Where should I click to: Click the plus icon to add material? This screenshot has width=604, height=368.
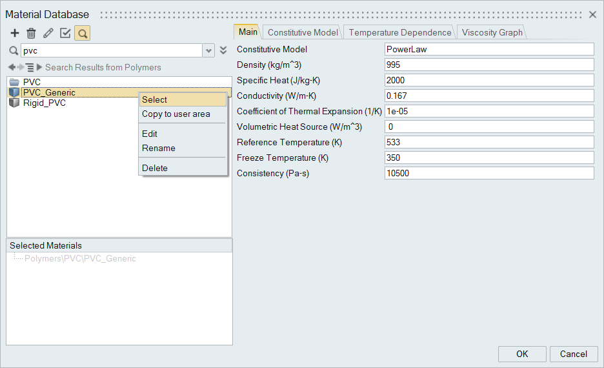15,33
